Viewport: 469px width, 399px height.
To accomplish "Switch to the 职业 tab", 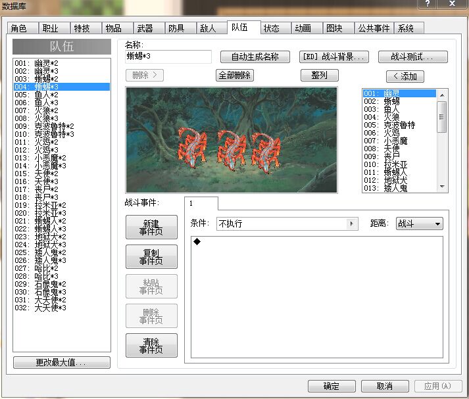I will point(55,28).
